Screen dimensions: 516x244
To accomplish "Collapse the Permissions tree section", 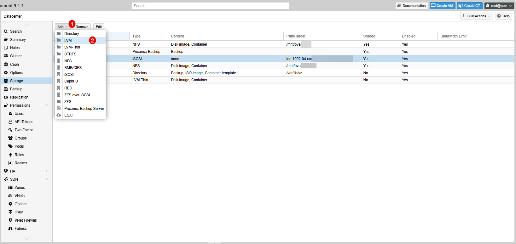I will coord(47,105).
